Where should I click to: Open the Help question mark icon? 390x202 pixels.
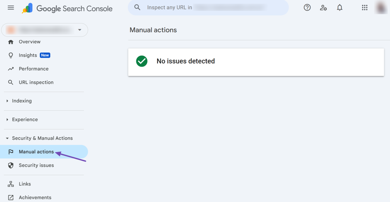[x=307, y=8]
